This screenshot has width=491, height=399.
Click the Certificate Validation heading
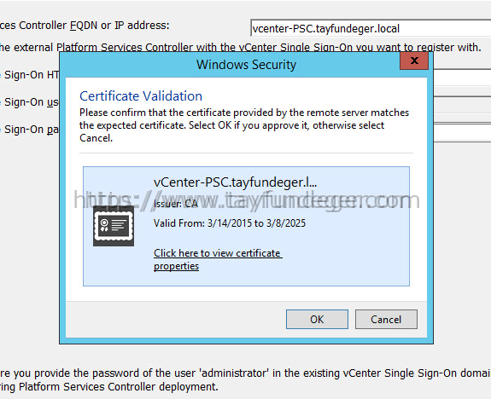pos(141,96)
